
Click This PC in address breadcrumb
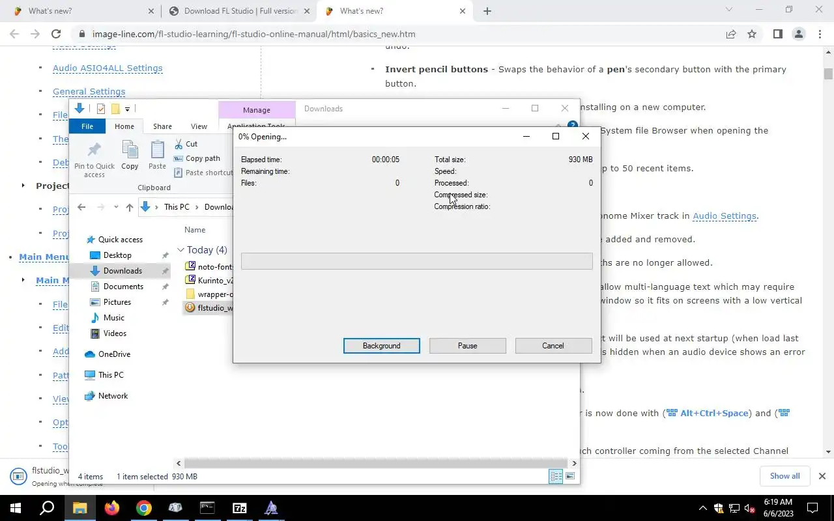coord(177,207)
